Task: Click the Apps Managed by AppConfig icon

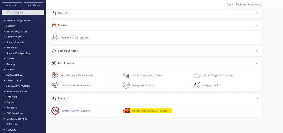Action: (x=55, y=75)
